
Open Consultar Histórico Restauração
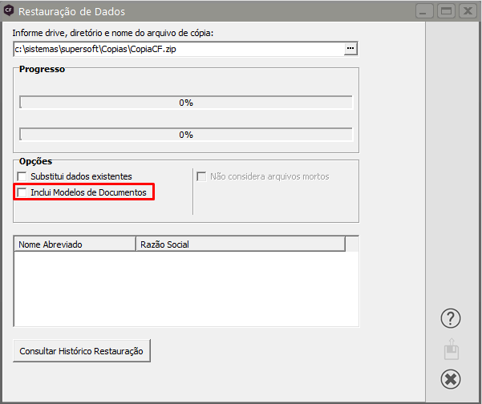pyautogui.click(x=82, y=351)
